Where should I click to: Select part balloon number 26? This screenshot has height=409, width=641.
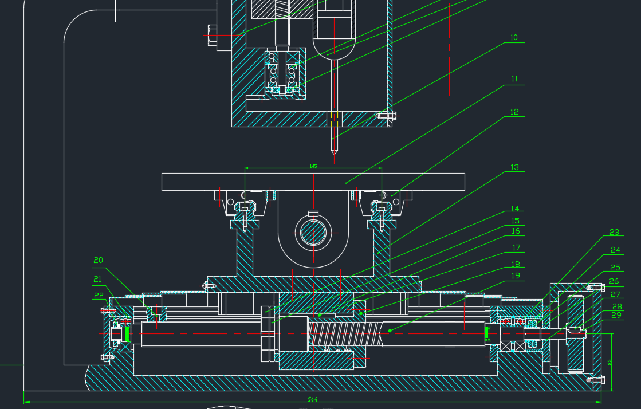[x=614, y=281]
